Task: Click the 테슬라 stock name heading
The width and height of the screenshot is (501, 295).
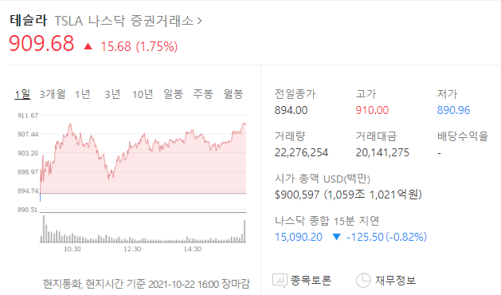Action: [x=28, y=20]
